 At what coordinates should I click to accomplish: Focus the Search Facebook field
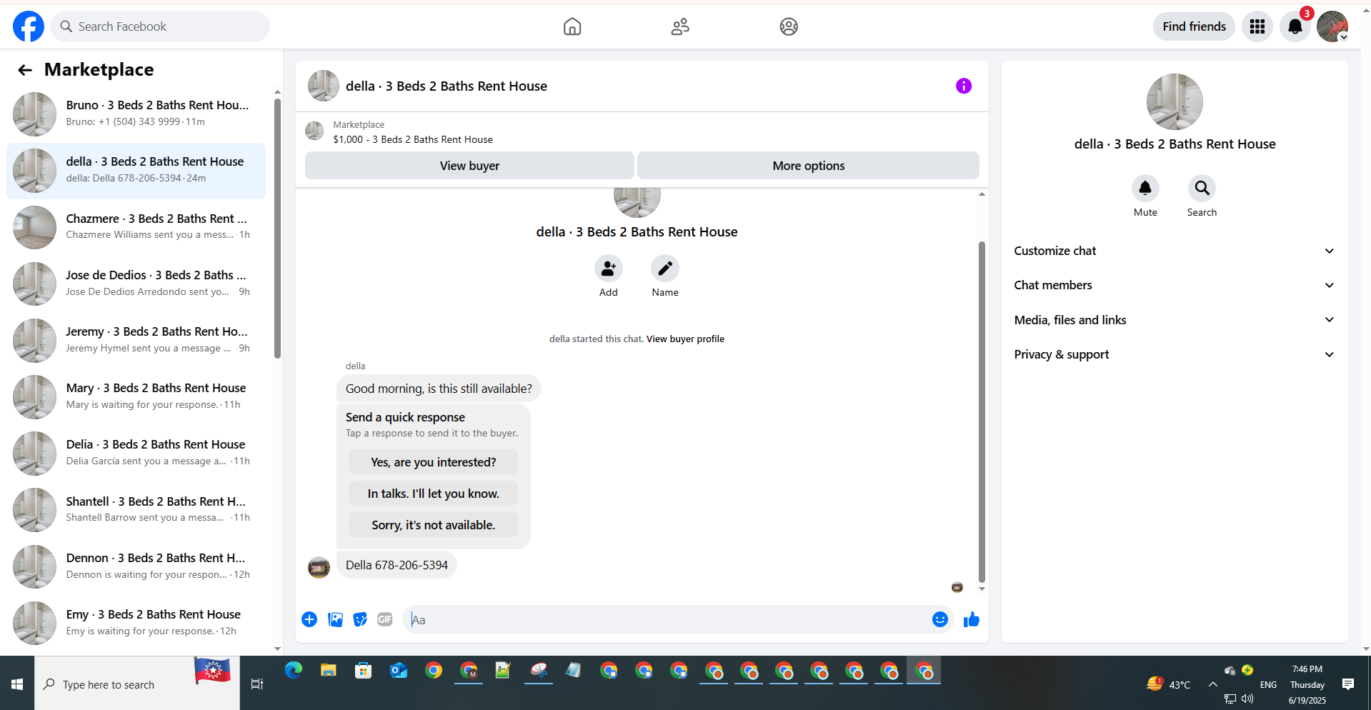160,26
